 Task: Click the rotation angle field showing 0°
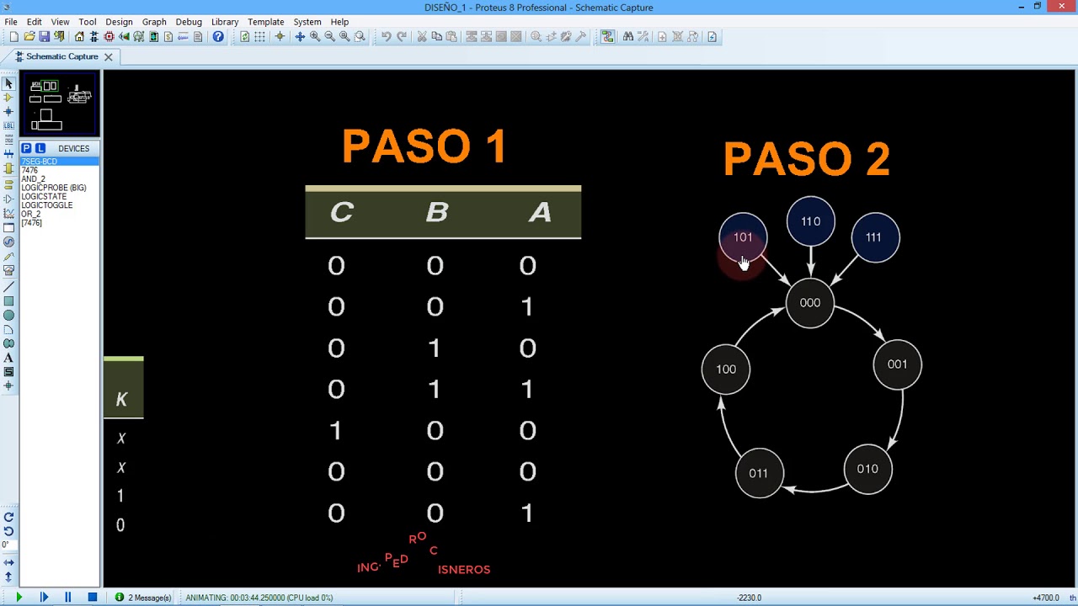8,545
